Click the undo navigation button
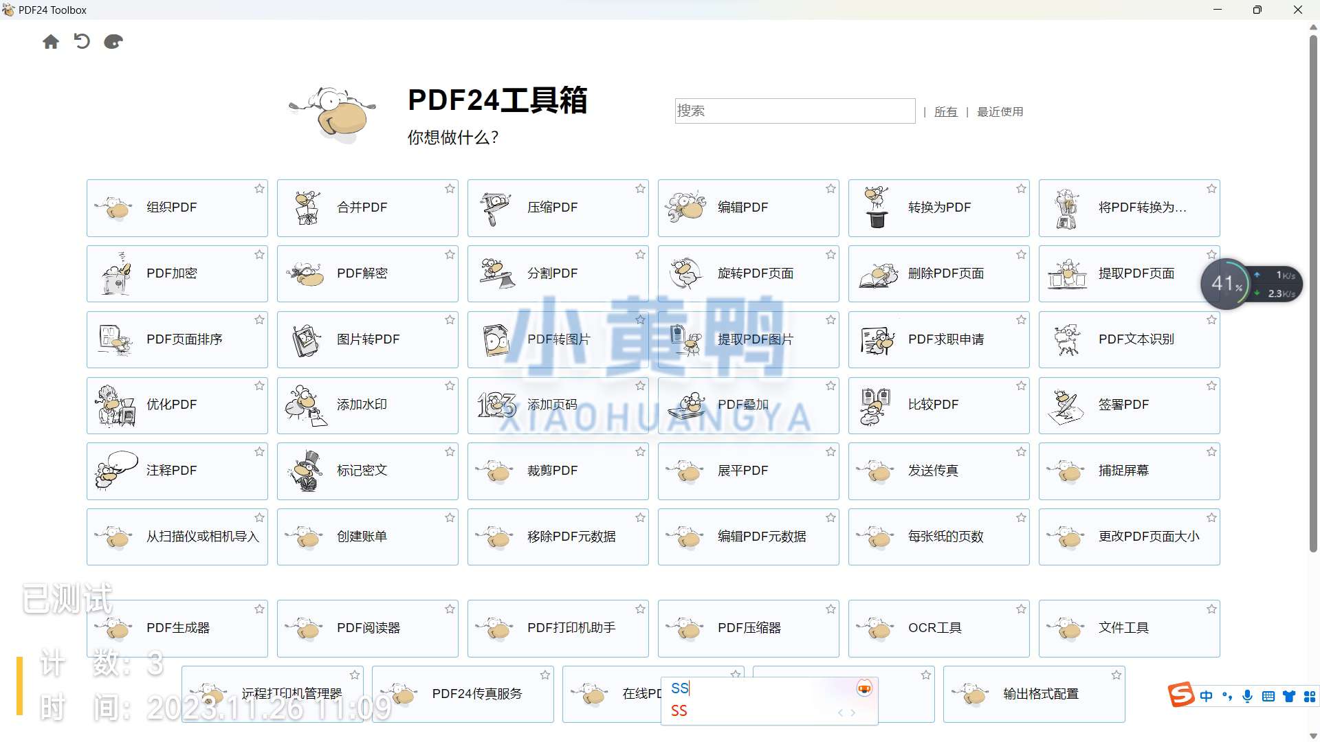This screenshot has width=1320, height=742. click(82, 42)
